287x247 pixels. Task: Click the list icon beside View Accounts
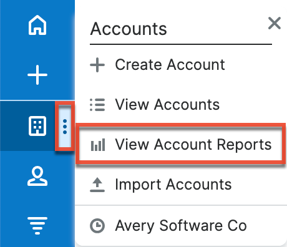click(x=97, y=105)
